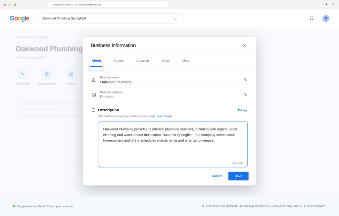This screenshot has height=216, width=339.
Task: Click the Editing status label
Action: coord(243,110)
